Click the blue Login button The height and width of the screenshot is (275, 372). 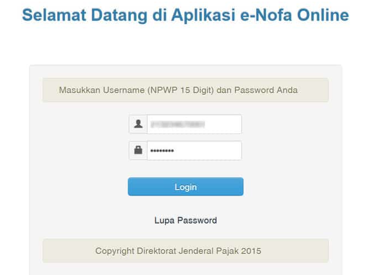[x=185, y=187]
